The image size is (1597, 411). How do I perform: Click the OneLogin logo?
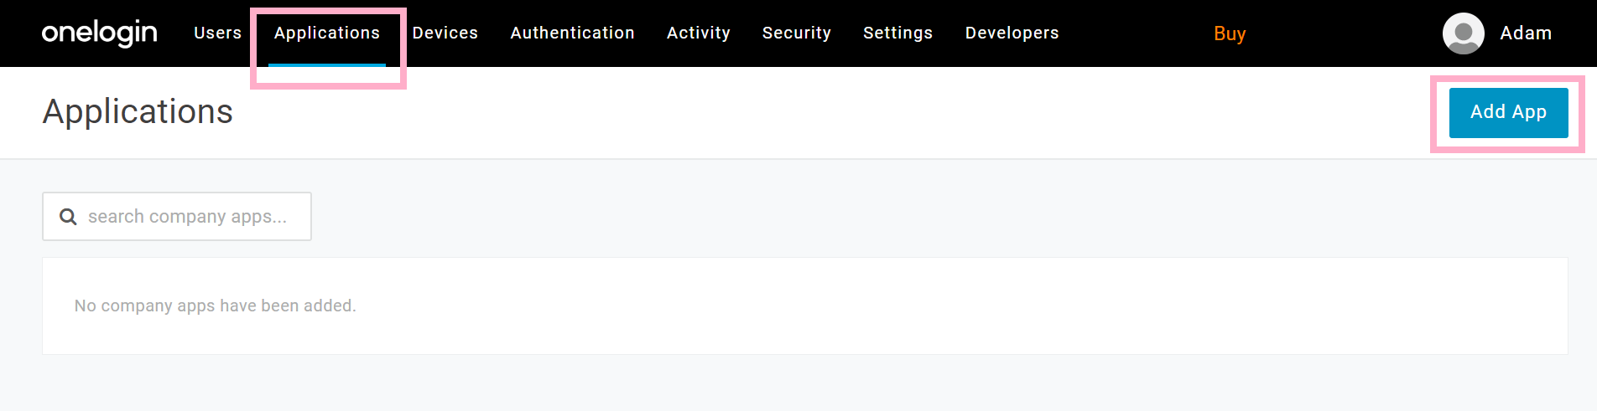(99, 33)
